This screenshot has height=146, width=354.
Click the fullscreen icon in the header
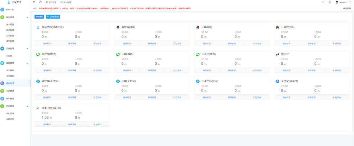point(323,2)
